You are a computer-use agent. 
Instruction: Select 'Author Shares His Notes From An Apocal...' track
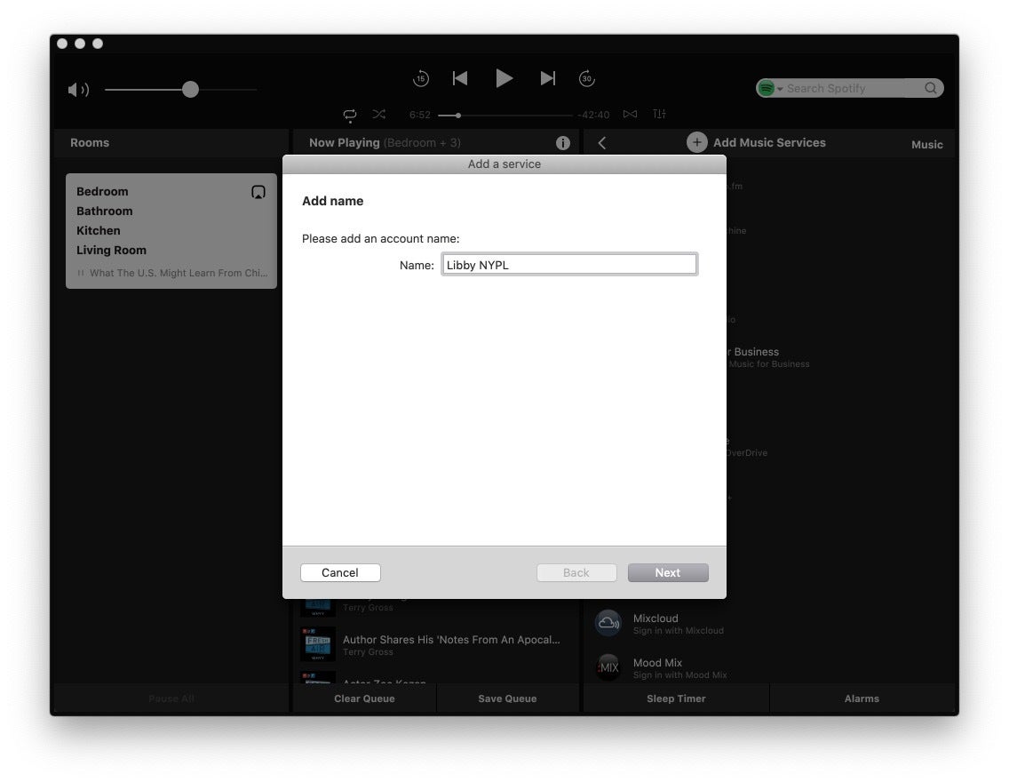[451, 640]
